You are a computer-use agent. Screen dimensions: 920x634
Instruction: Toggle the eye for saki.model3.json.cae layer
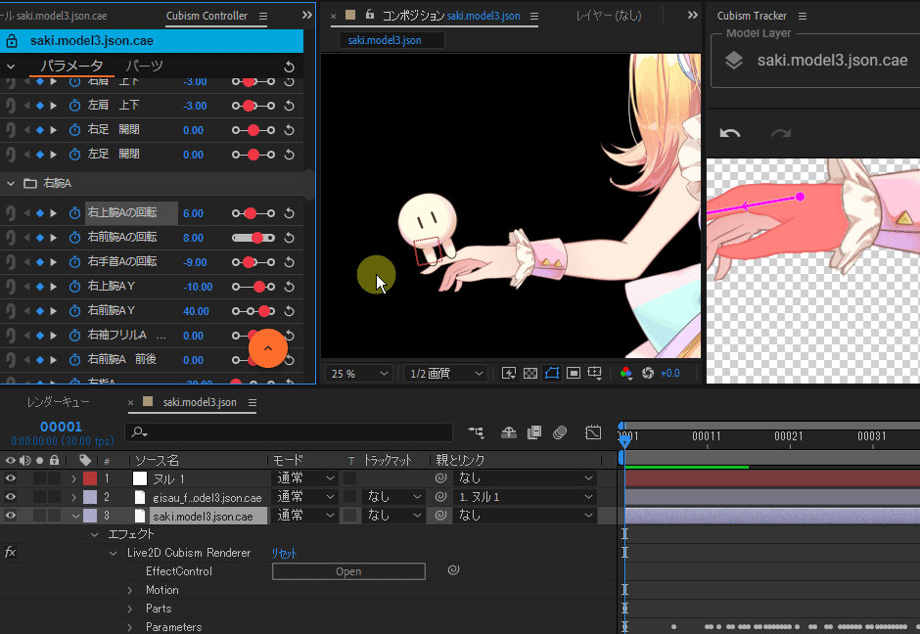tap(11, 516)
